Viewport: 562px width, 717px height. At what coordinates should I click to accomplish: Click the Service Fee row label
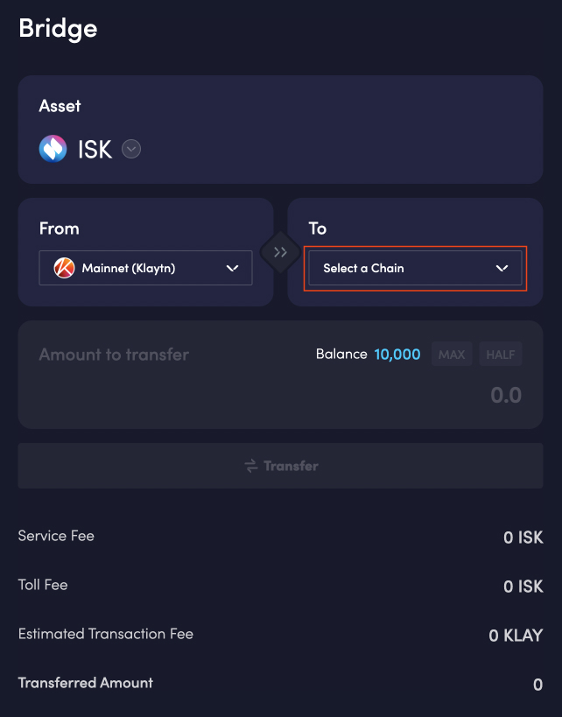[x=56, y=536]
